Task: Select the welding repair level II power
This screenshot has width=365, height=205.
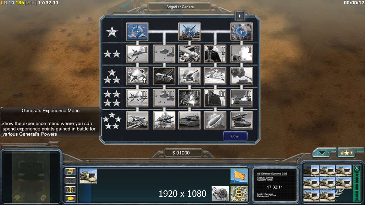Action: point(189,98)
